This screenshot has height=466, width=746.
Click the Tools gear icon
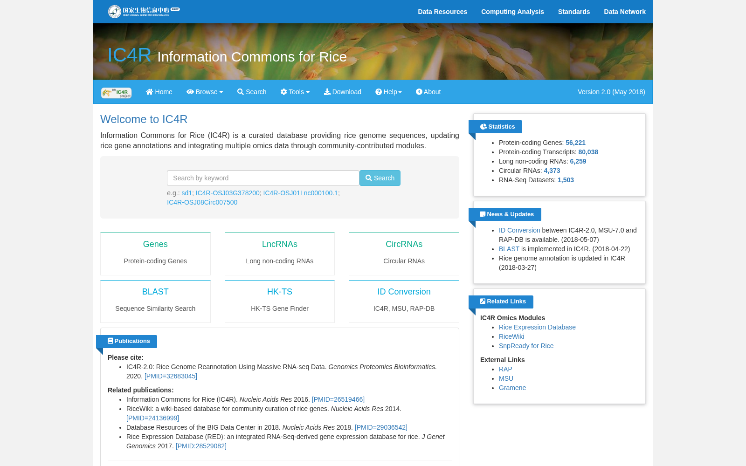point(284,92)
